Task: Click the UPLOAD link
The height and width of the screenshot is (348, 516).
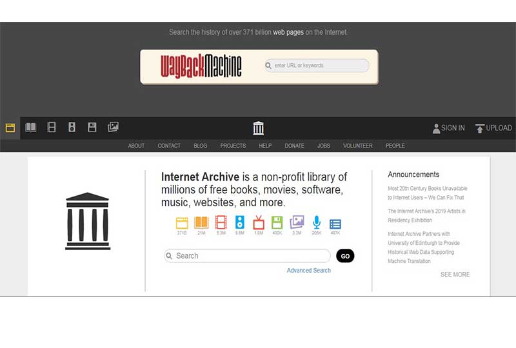Action: click(x=499, y=128)
